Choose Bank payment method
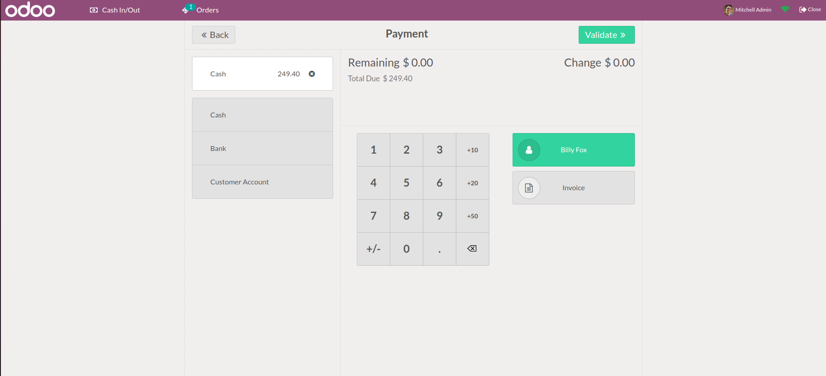Screen dimensions: 826x376 pos(263,148)
